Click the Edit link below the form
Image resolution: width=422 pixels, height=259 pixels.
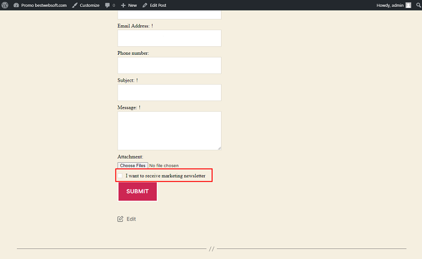coord(131,219)
